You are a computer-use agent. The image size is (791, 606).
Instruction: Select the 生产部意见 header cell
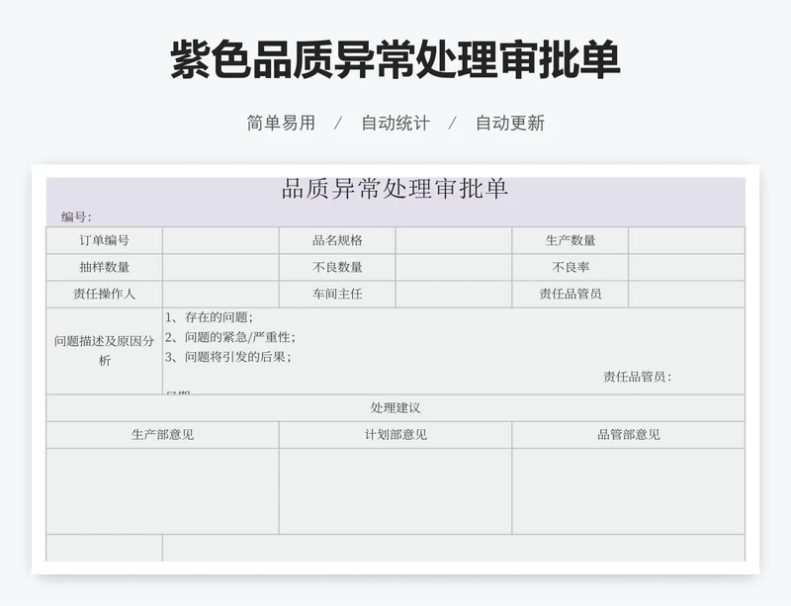[162, 434]
